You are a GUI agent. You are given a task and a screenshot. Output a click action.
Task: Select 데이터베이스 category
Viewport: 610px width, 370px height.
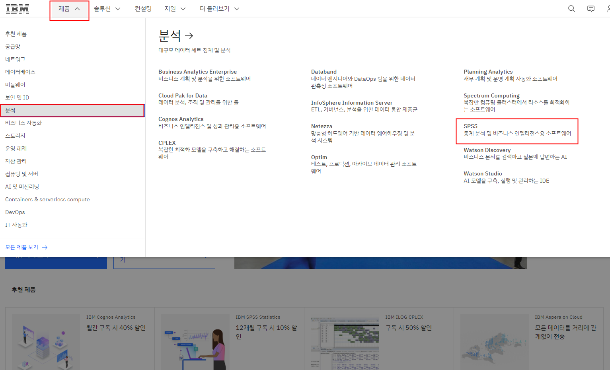click(x=20, y=72)
